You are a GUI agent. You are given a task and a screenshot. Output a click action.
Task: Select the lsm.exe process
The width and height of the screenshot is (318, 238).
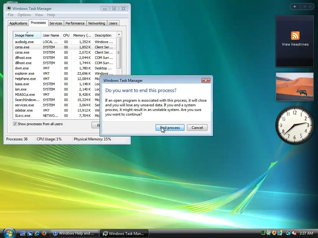coord(57,89)
